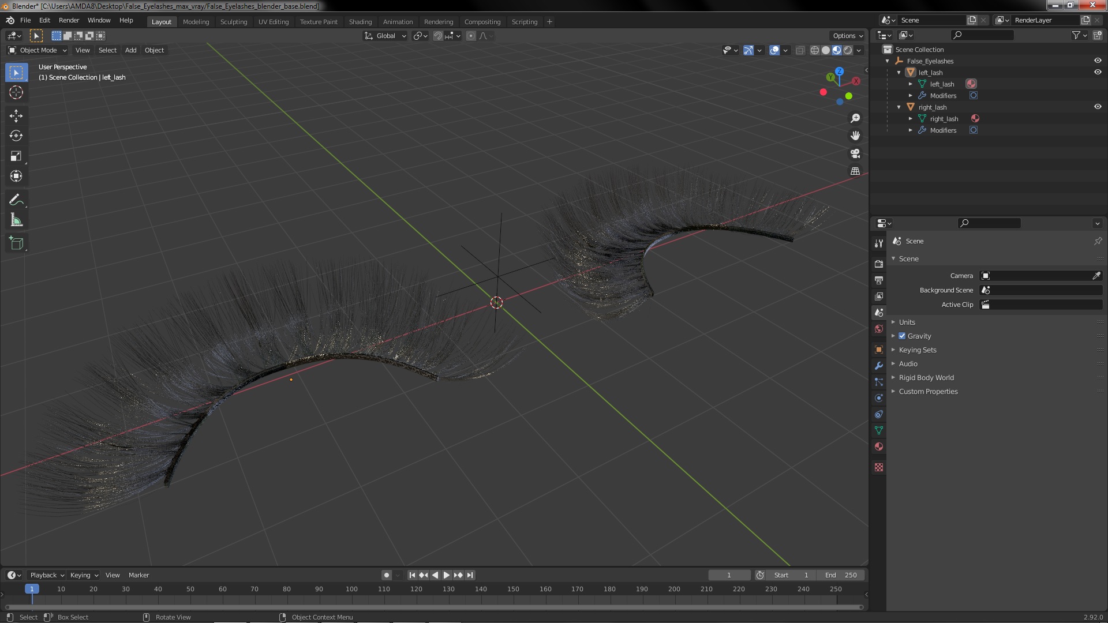Viewport: 1108px width, 623px height.
Task: Play the animation forward
Action: (x=446, y=575)
